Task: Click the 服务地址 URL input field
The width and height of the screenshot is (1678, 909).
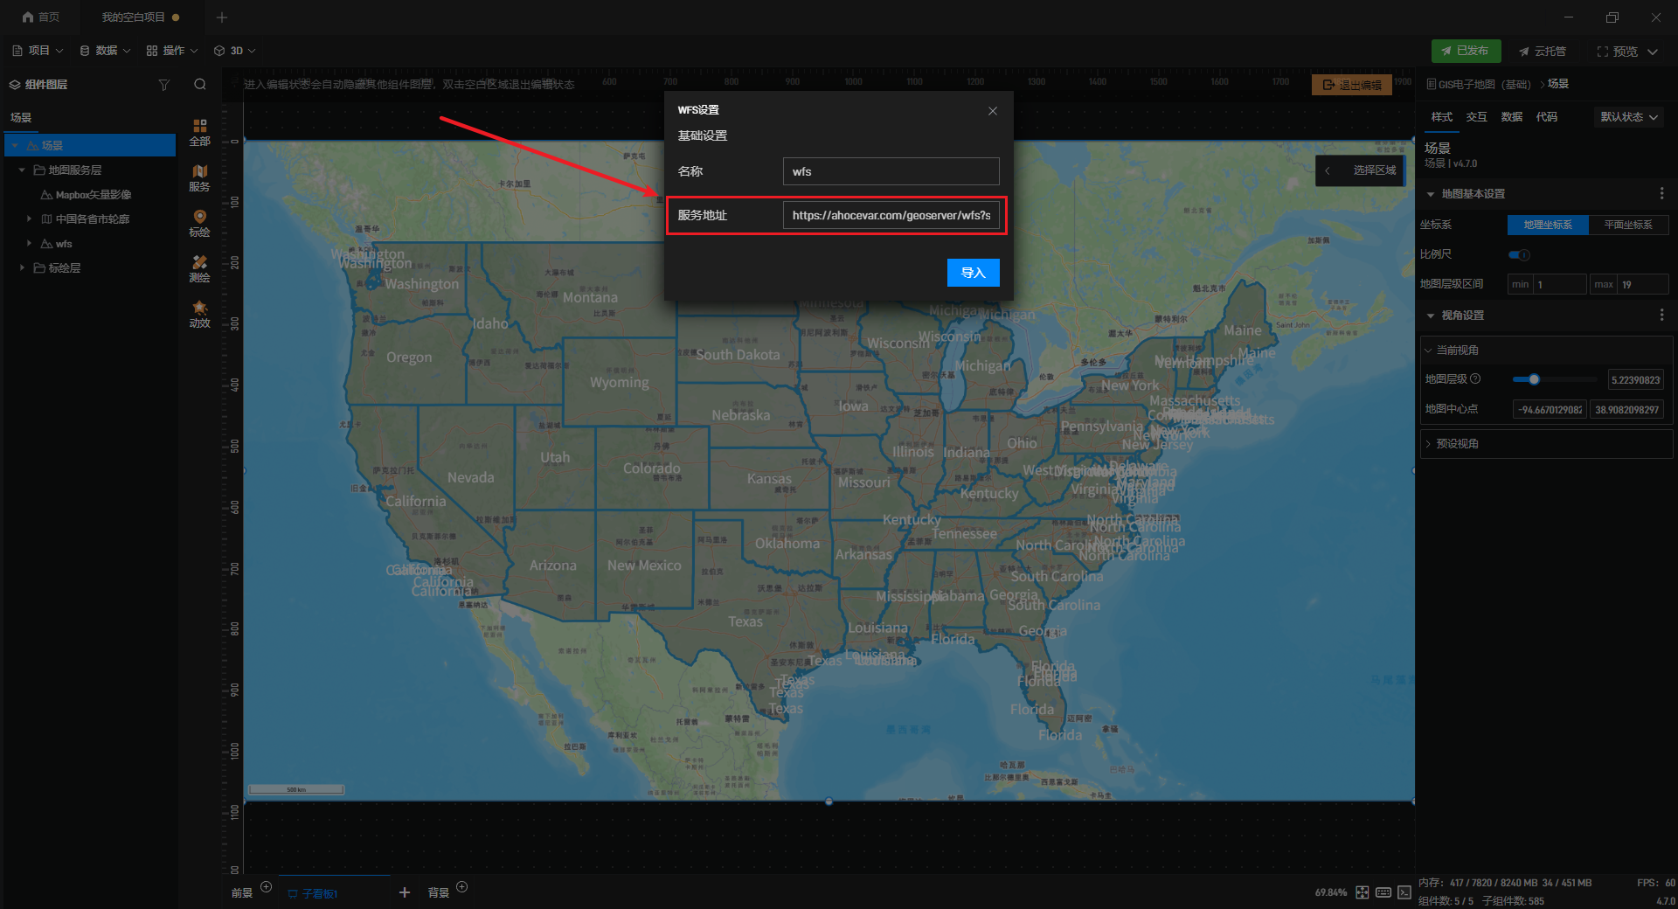Action: [x=890, y=216]
